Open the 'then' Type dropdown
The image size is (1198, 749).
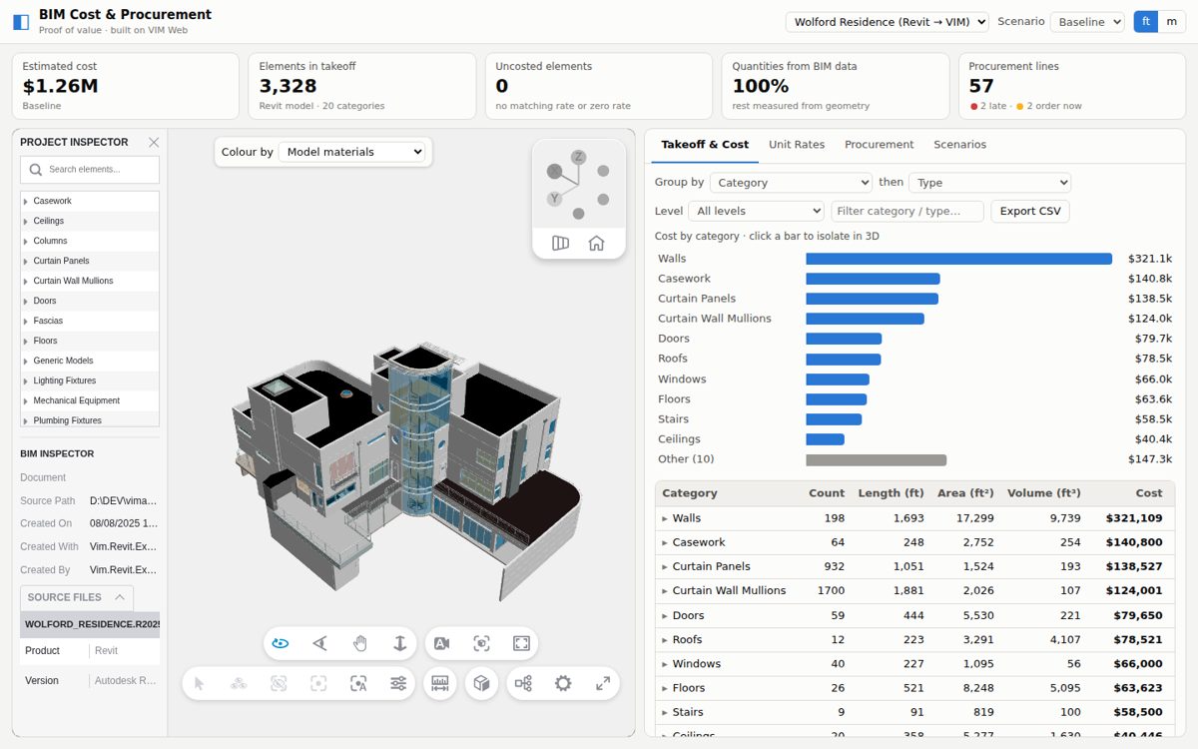(x=989, y=183)
